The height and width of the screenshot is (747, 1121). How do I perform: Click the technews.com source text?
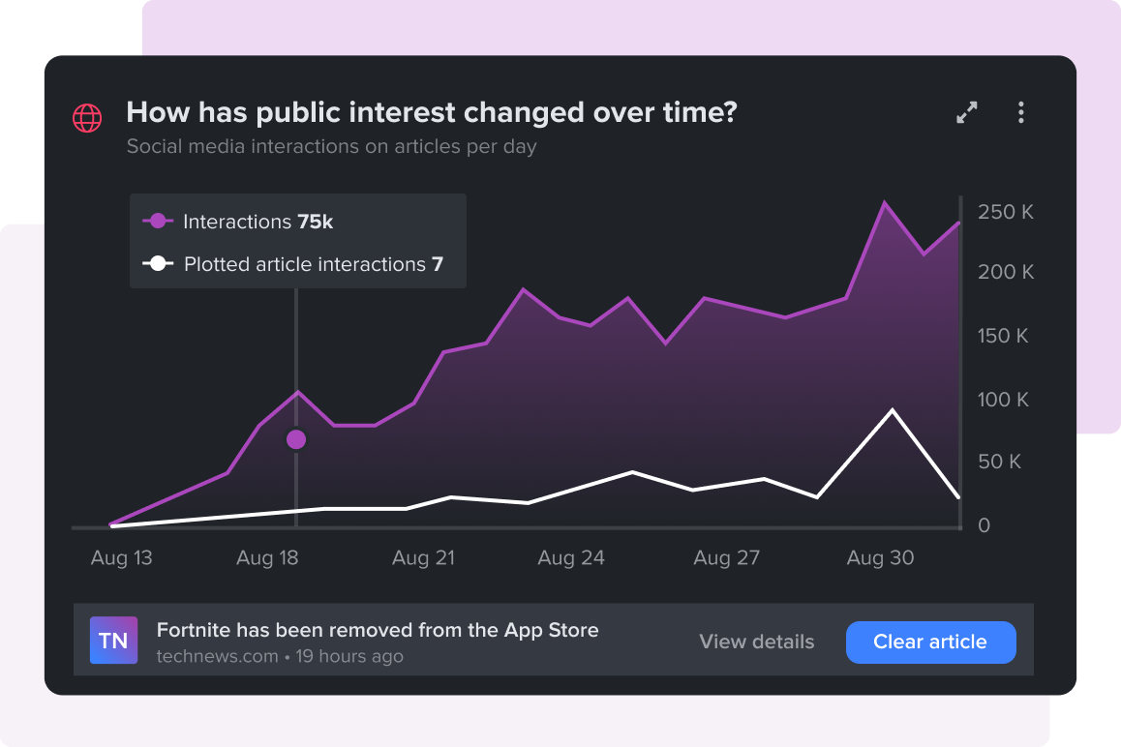[x=216, y=657]
